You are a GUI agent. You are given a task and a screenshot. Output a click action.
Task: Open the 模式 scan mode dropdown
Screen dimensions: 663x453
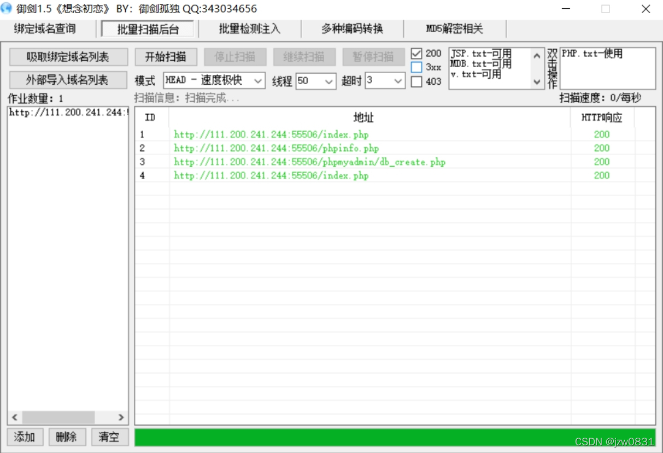pyautogui.click(x=257, y=80)
